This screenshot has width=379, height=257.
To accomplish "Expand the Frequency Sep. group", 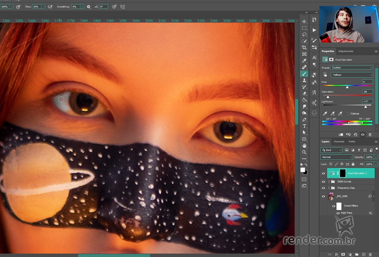I will pyautogui.click(x=328, y=188).
